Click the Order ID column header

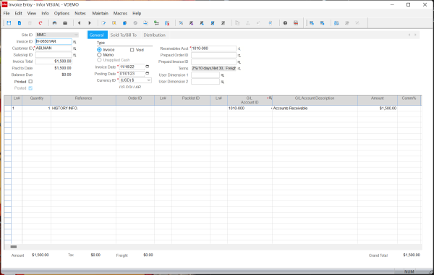pyautogui.click(x=135, y=101)
